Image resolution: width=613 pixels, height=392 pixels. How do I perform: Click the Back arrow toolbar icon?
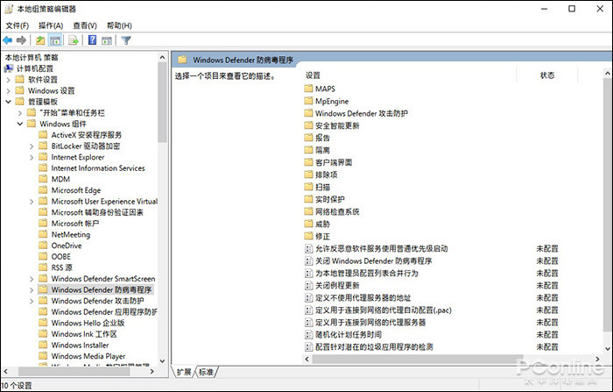pyautogui.click(x=7, y=40)
